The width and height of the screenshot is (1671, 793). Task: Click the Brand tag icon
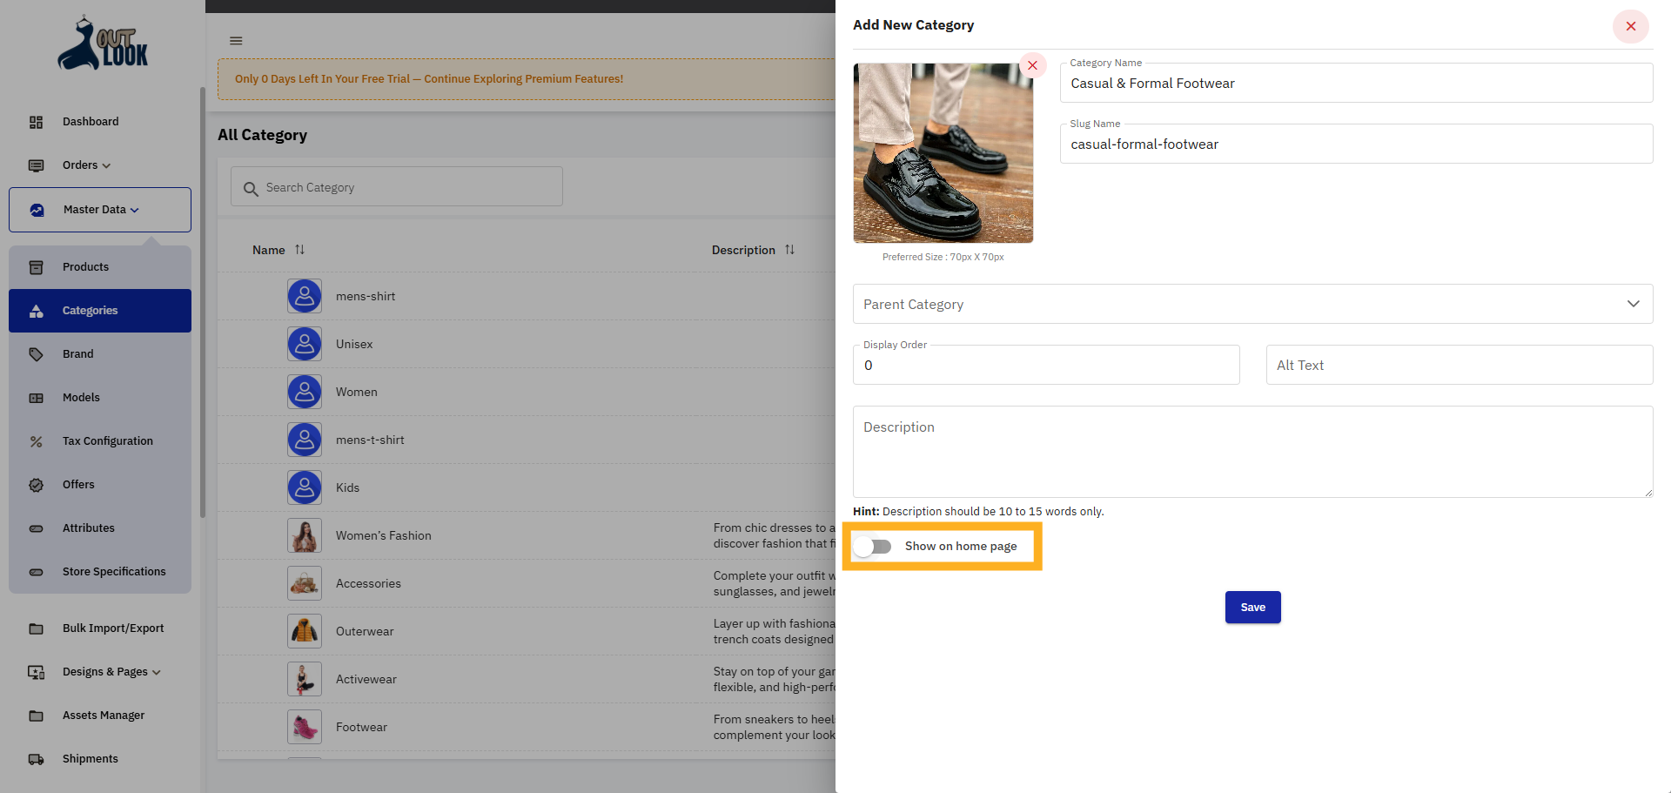[36, 353]
